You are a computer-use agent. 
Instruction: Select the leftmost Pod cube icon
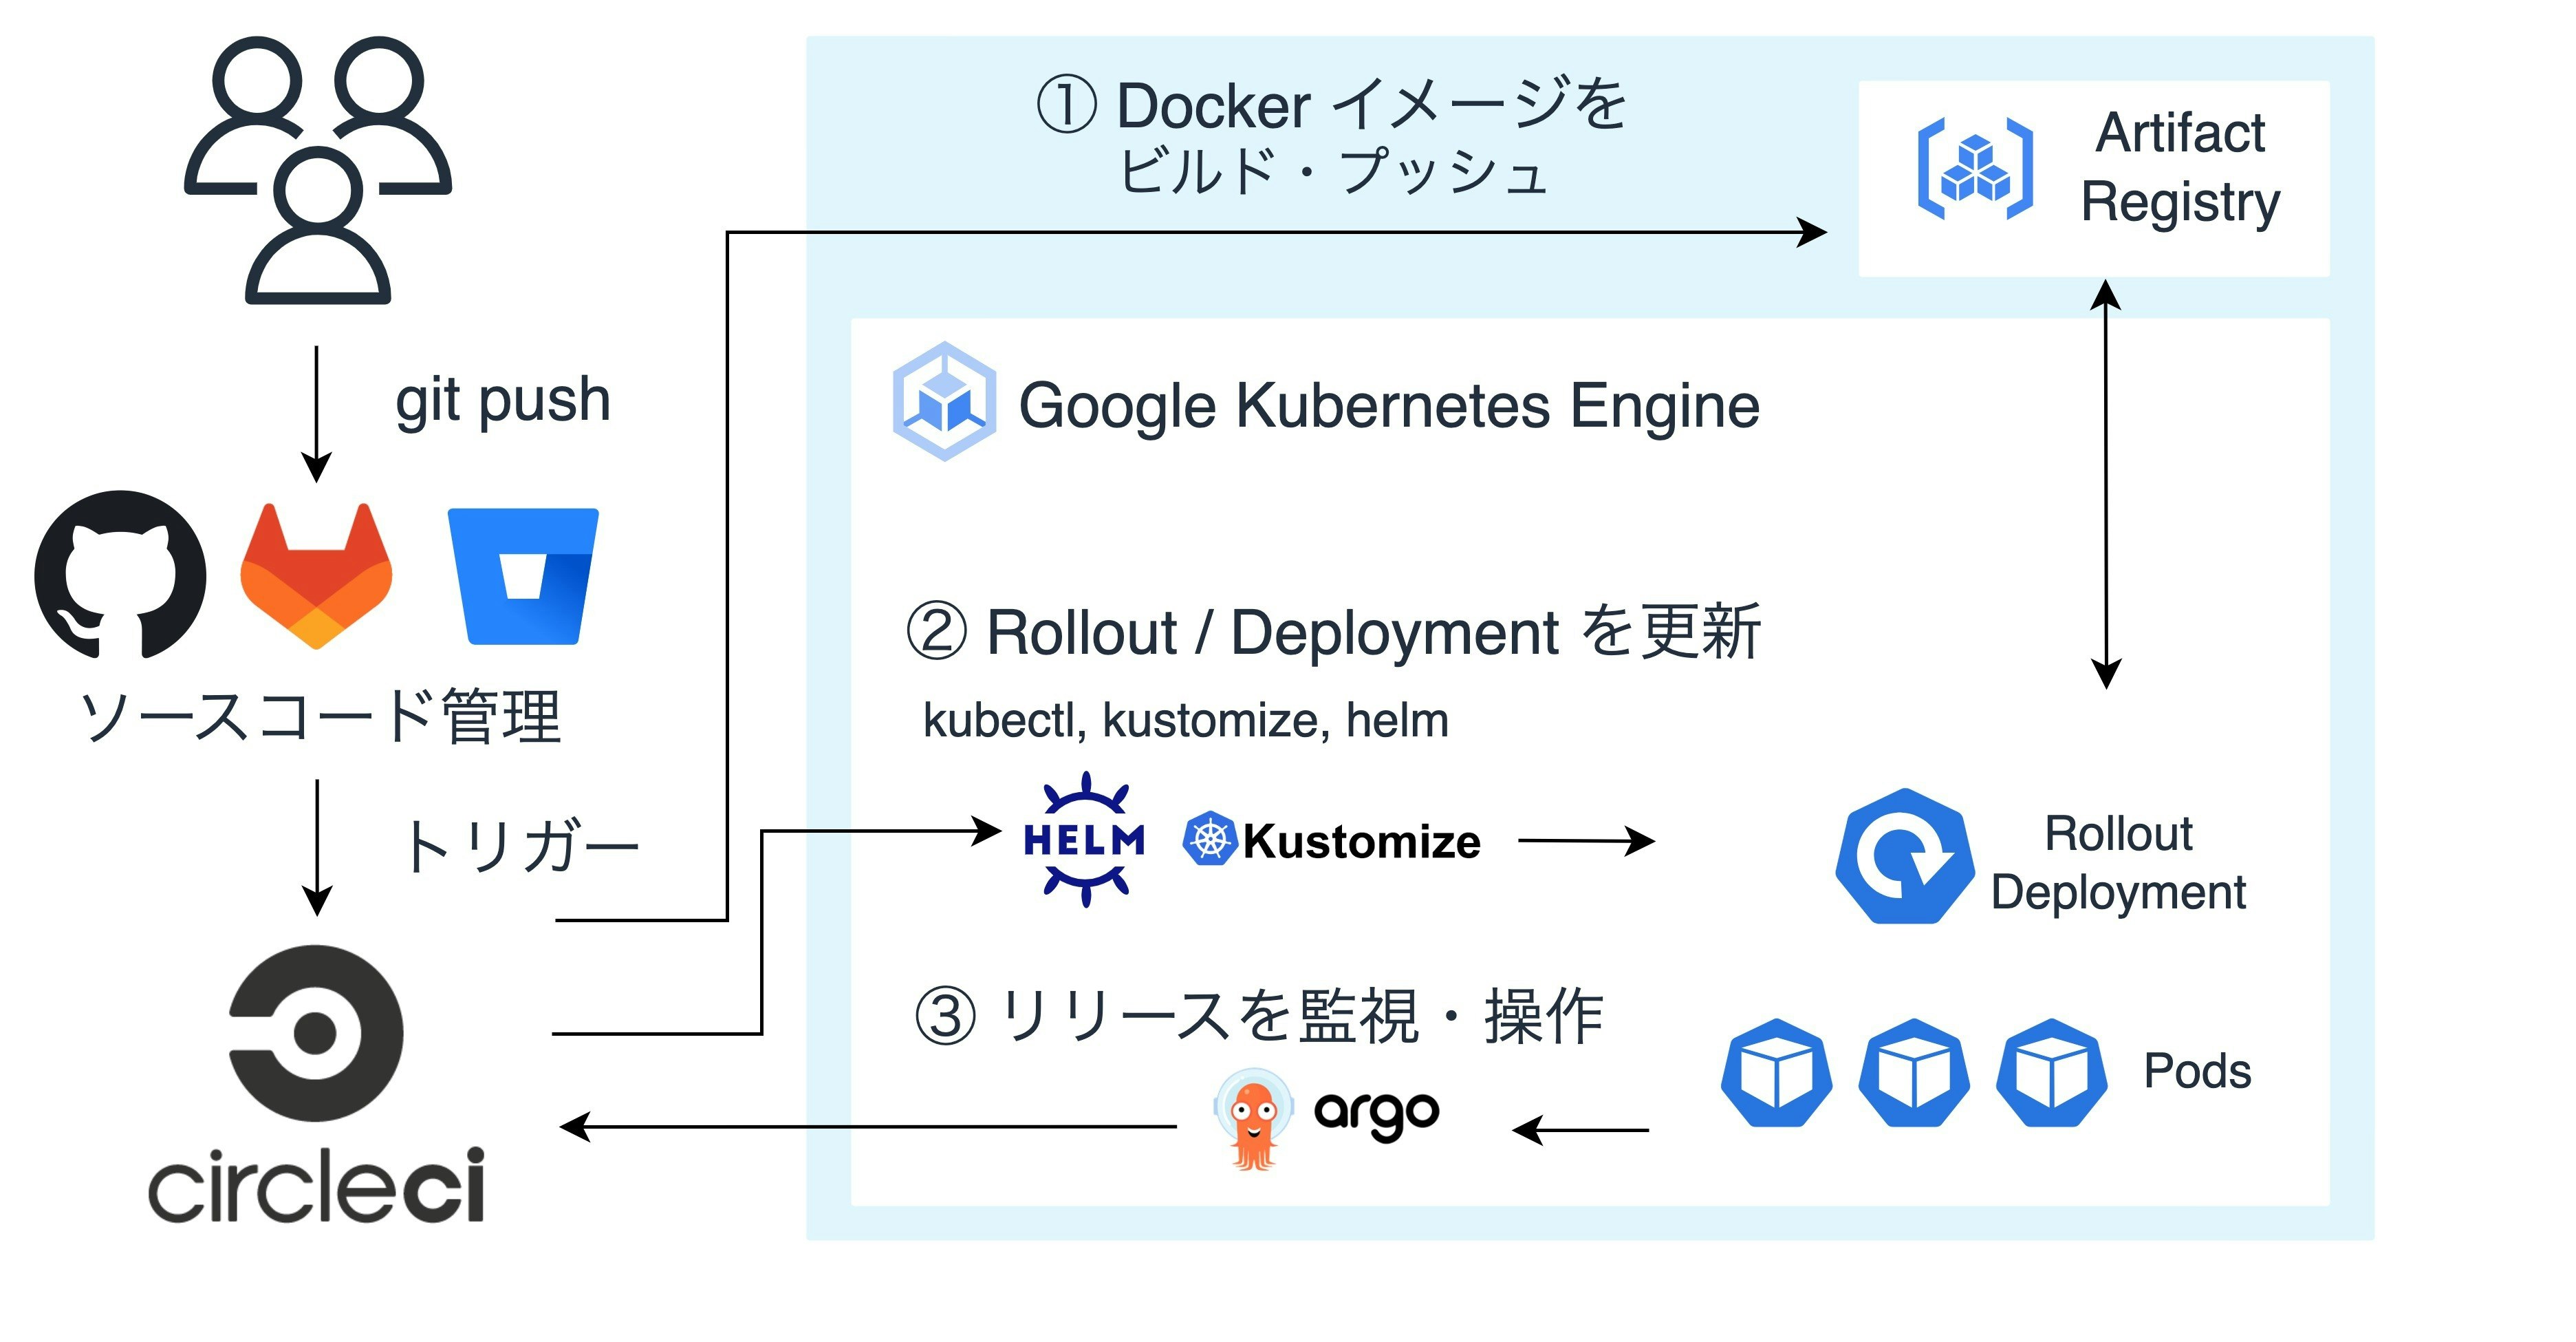coord(1776,1073)
